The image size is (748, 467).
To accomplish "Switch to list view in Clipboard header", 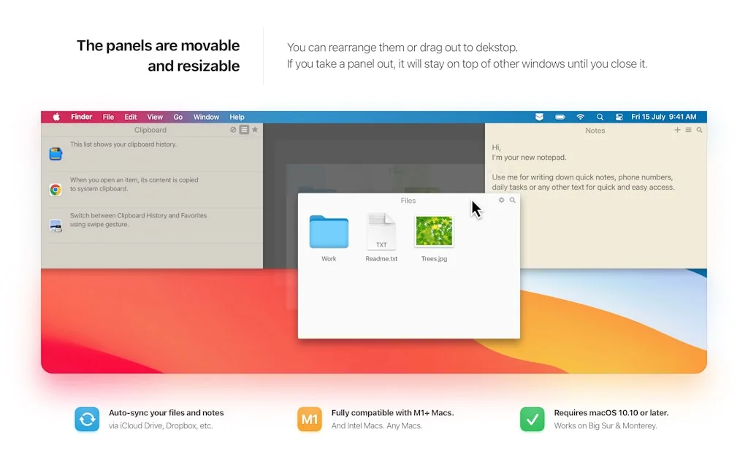I will point(245,130).
